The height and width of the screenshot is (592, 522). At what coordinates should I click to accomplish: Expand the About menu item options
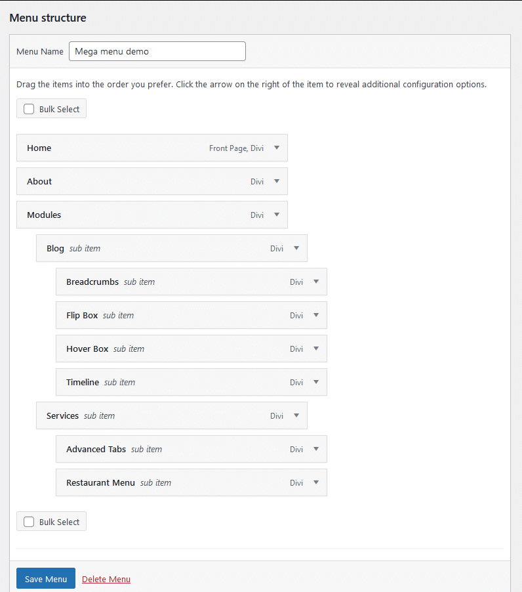[277, 181]
